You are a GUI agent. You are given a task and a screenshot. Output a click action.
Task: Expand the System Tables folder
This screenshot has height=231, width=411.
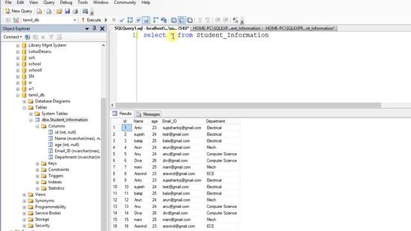[x=31, y=114]
